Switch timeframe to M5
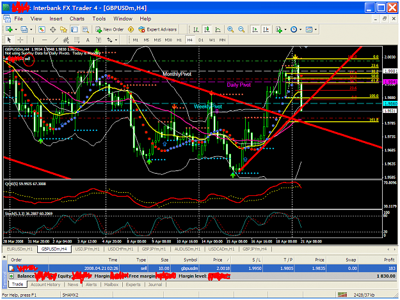The image size is (400, 300). tap(146, 40)
